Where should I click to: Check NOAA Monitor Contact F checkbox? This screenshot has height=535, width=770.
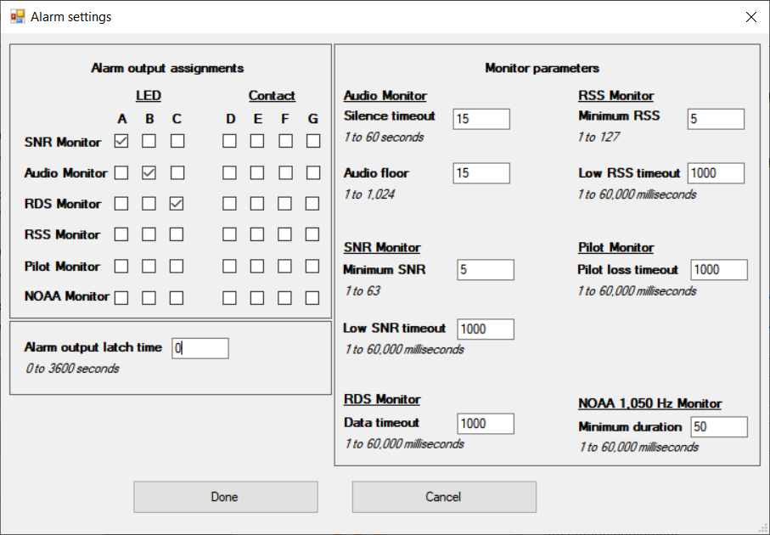284,298
